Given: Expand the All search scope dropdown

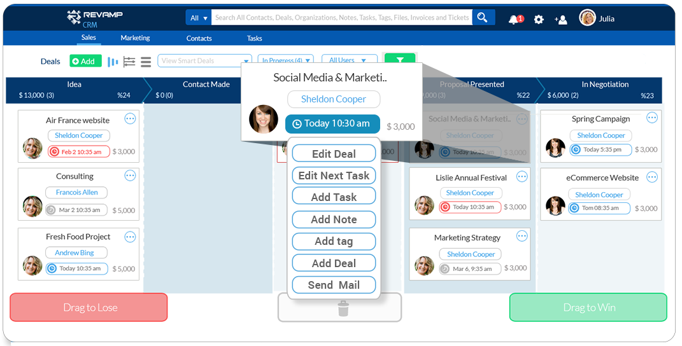Looking at the screenshot, I should click(x=198, y=18).
